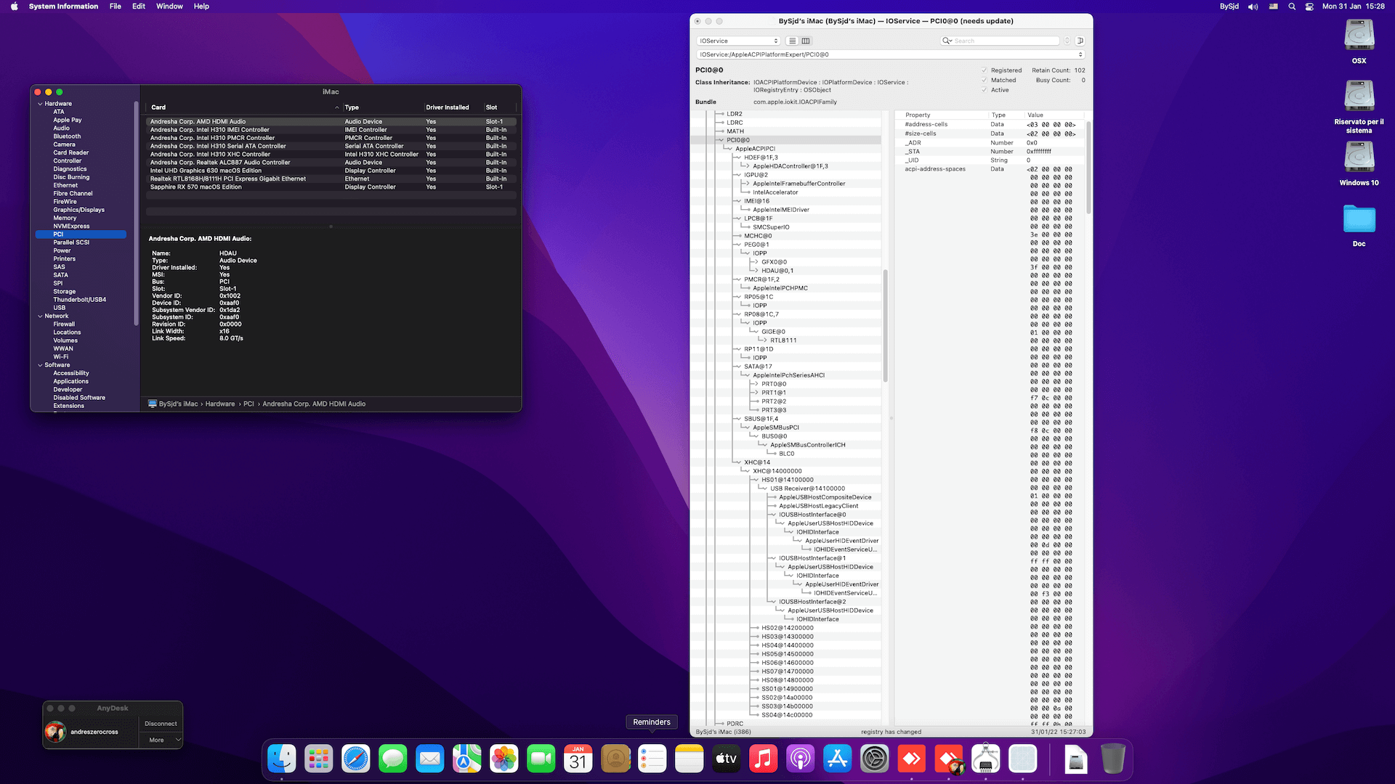
Task: Open Mail from the Dock
Action: (430, 759)
